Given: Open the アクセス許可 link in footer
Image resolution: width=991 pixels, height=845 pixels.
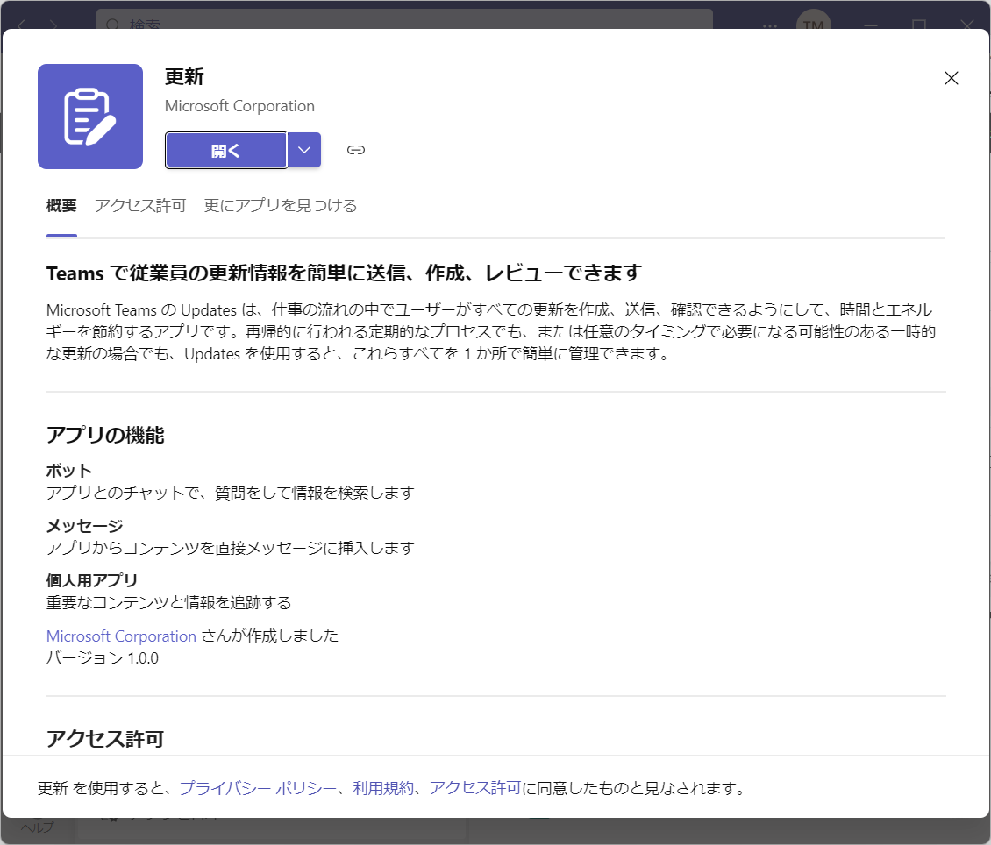Looking at the screenshot, I should tap(475, 788).
